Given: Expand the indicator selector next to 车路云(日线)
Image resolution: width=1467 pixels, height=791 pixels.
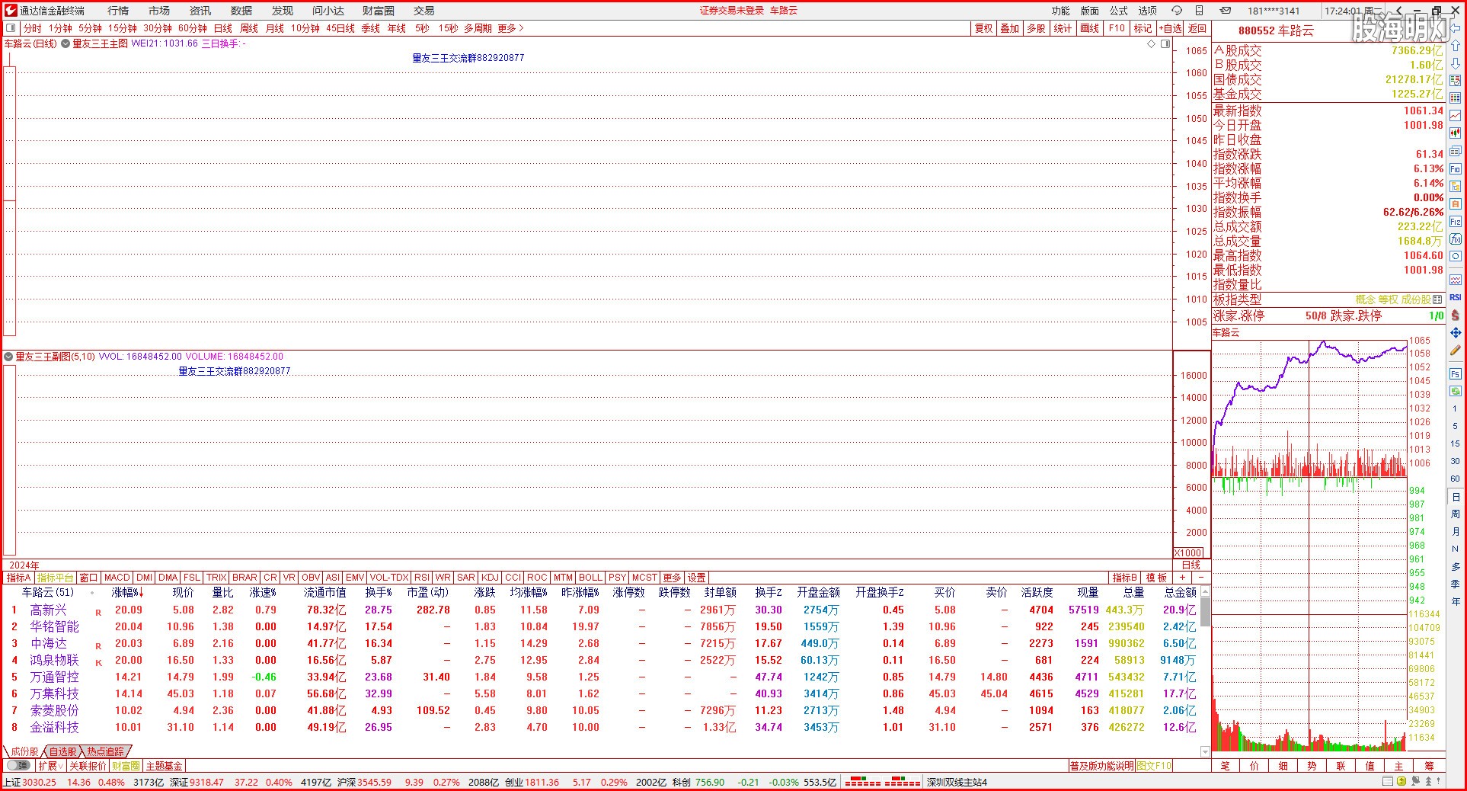Looking at the screenshot, I should (x=65, y=43).
